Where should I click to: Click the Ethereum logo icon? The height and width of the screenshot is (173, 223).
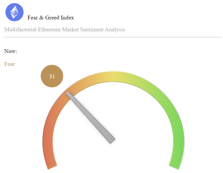14,12
